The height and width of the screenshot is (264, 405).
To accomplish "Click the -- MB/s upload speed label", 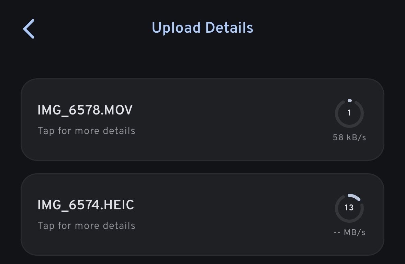I will pyautogui.click(x=349, y=232).
